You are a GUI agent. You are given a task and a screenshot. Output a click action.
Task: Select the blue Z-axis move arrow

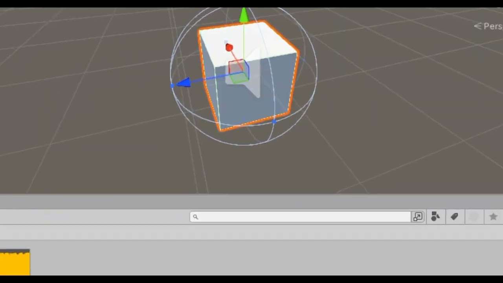point(184,83)
